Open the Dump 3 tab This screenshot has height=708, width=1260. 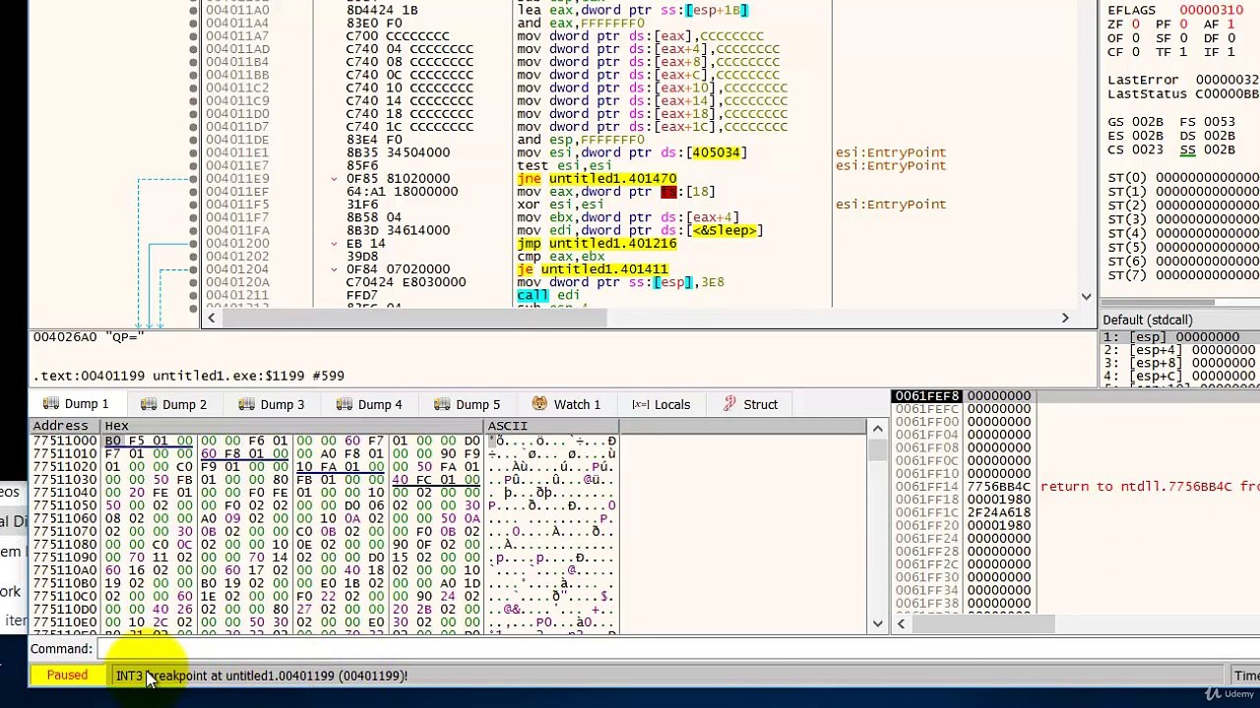271,404
